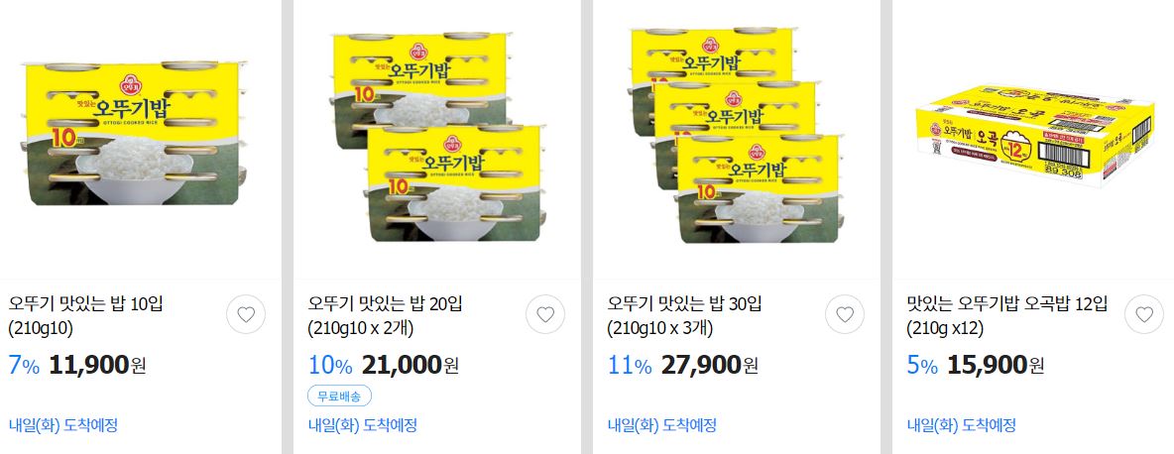Click the 27,900원 price
Image resolution: width=1174 pixels, height=454 pixels.
pos(710,365)
